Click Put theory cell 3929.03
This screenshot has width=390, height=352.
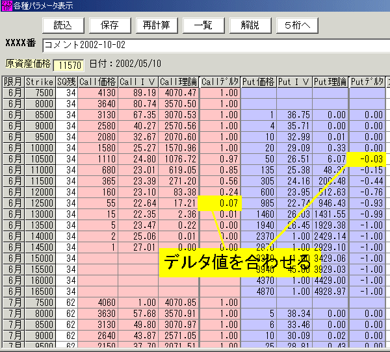click(330, 270)
